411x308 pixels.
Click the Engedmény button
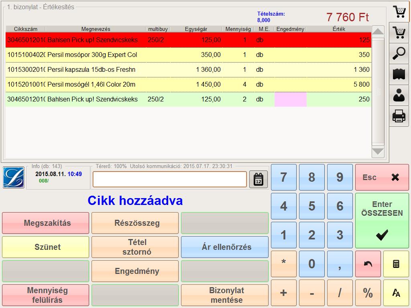pyautogui.click(x=135, y=271)
